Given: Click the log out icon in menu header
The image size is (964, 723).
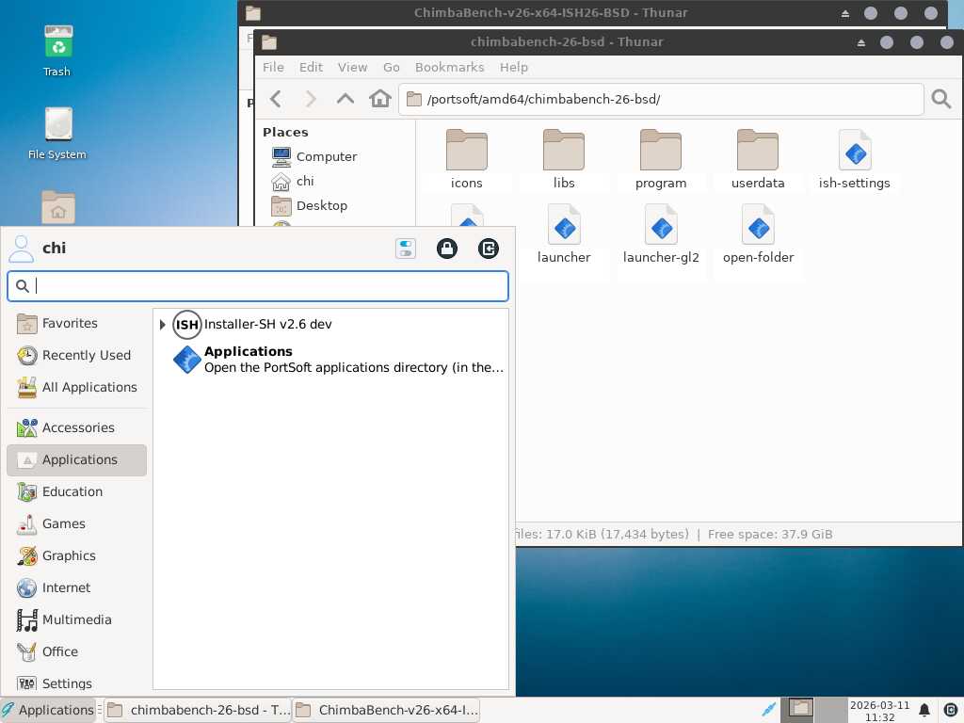Looking at the screenshot, I should (488, 249).
